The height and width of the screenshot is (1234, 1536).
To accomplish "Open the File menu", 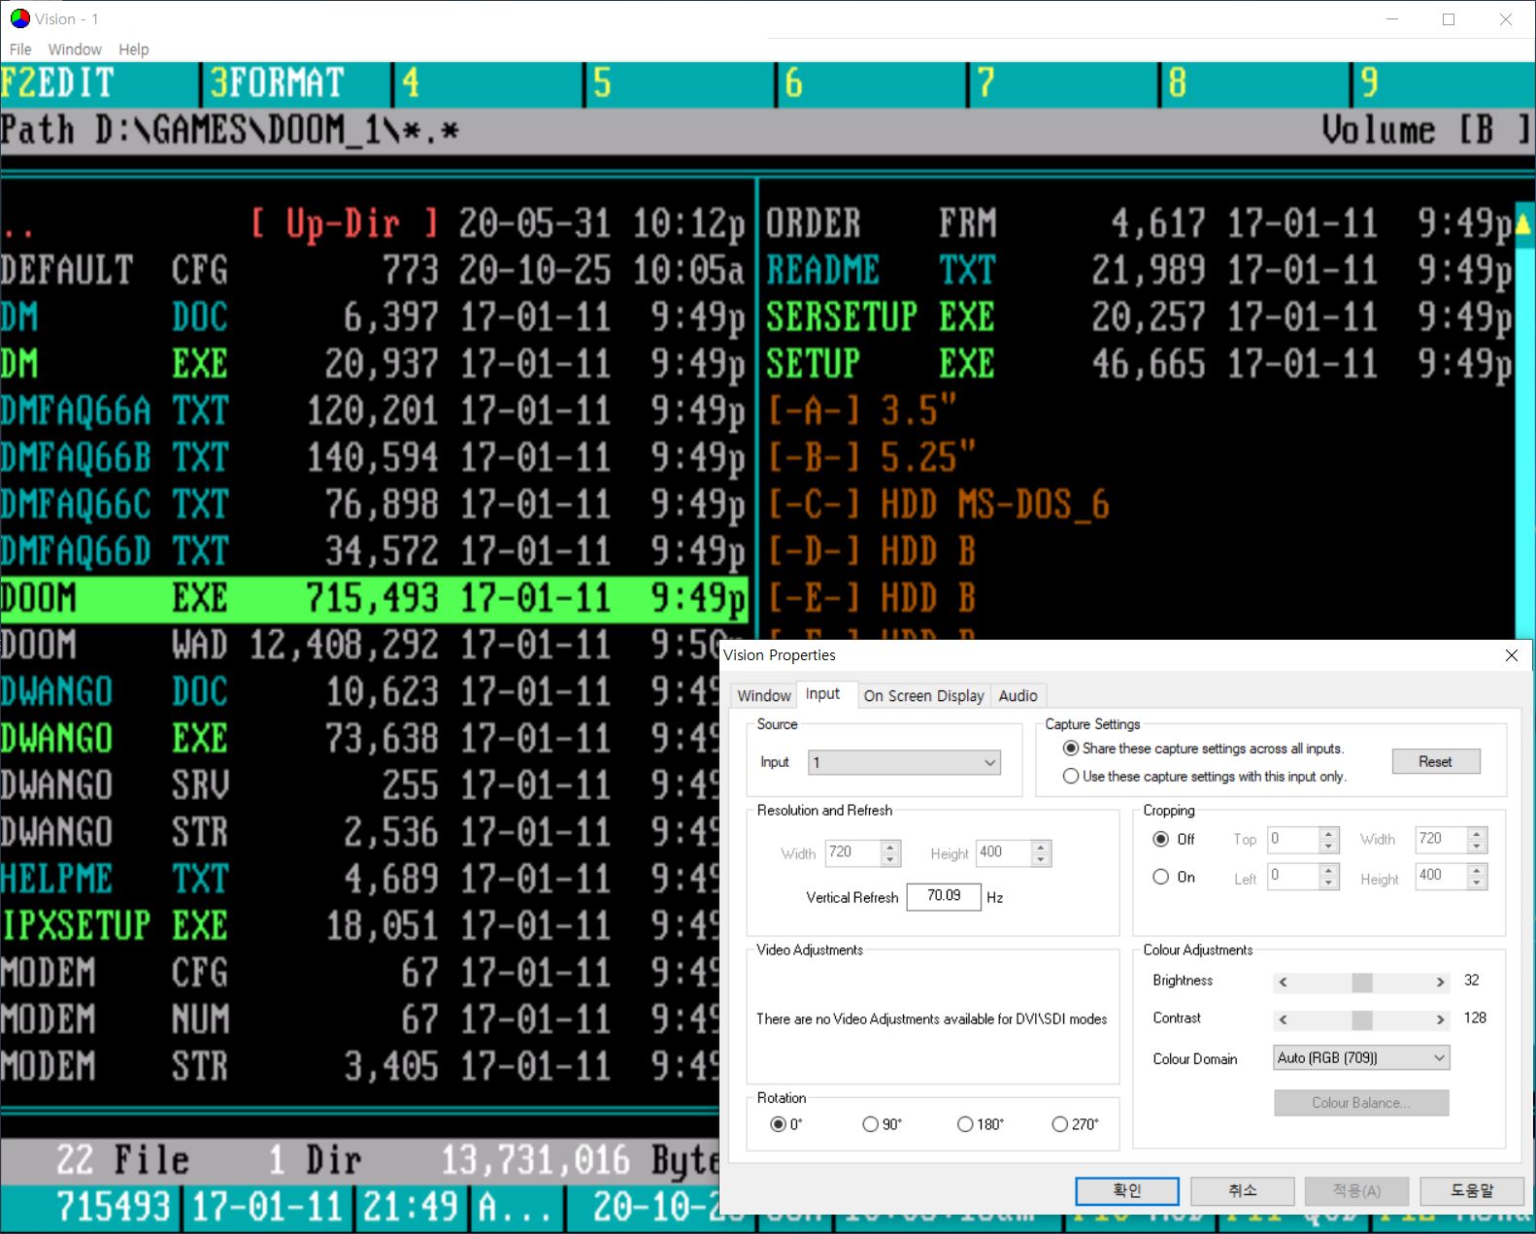I will (20, 50).
